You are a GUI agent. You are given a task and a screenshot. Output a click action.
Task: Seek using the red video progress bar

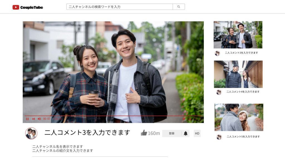tap(111, 116)
